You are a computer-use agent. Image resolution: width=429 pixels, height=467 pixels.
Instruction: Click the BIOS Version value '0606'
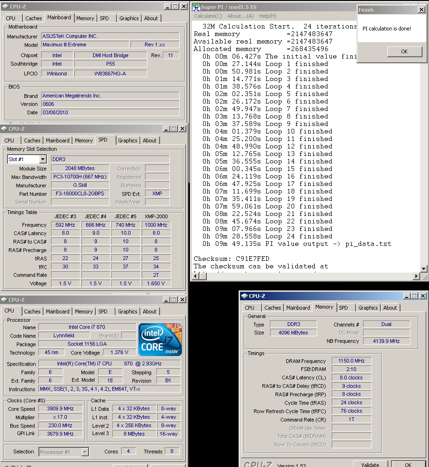pos(110,104)
